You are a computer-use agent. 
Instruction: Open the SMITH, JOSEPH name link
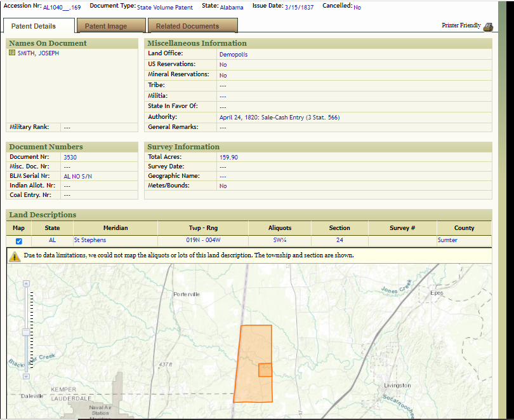tap(38, 53)
